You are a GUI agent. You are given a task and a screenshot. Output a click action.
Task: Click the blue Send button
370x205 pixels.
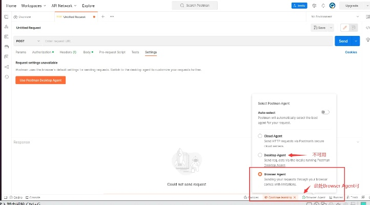tap(342, 41)
